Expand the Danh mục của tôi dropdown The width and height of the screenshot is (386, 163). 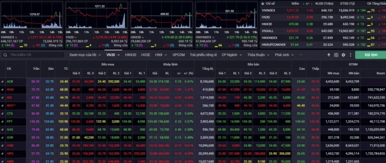tap(85, 55)
